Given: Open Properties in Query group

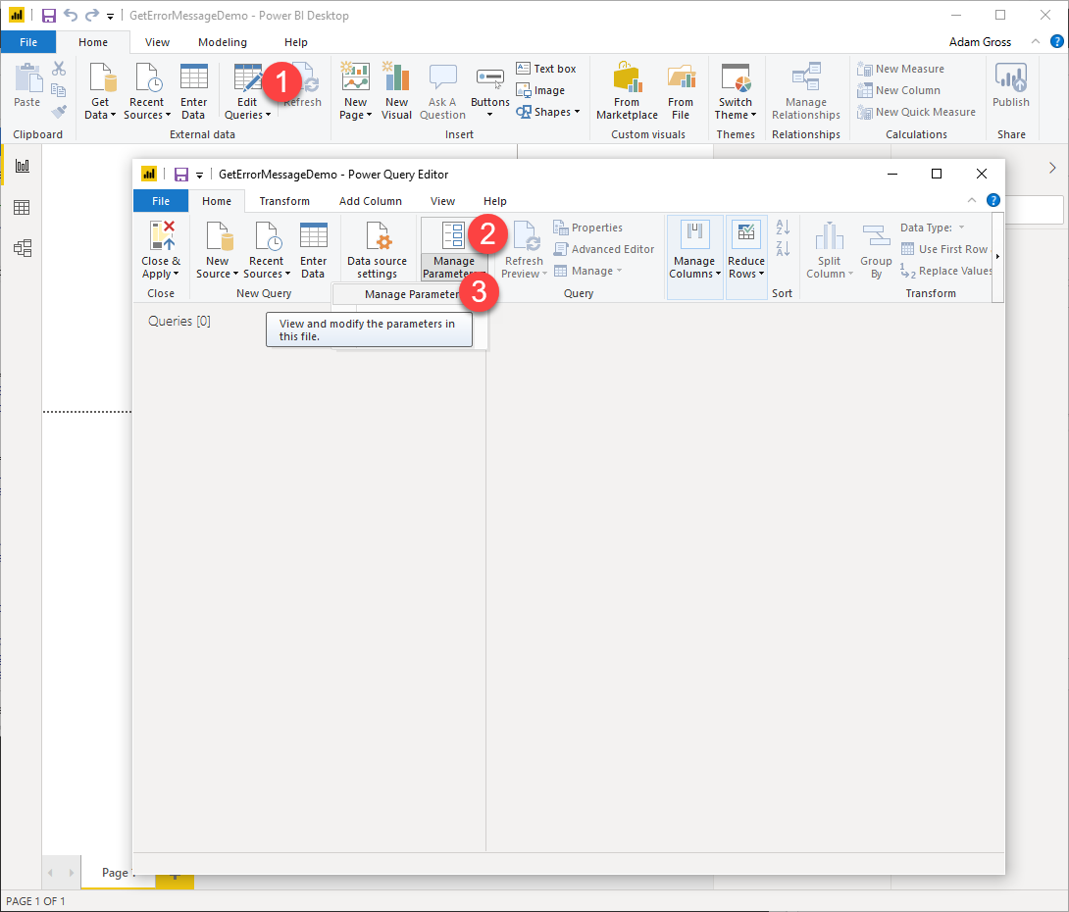Looking at the screenshot, I should [587, 228].
